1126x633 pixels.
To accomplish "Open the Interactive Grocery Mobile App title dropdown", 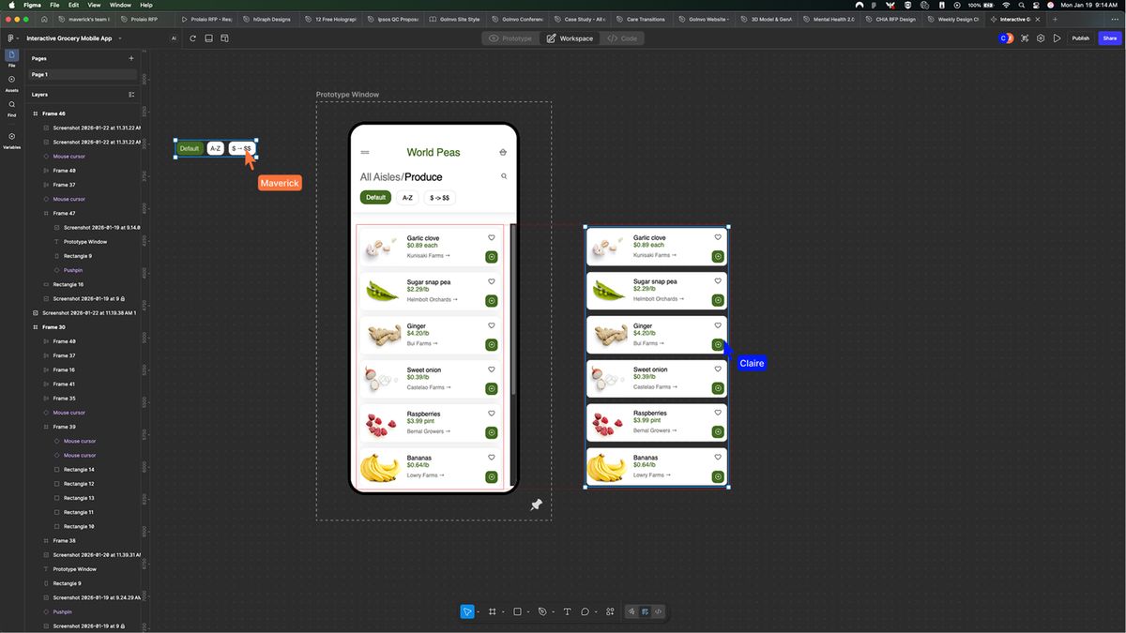I will tap(119, 38).
